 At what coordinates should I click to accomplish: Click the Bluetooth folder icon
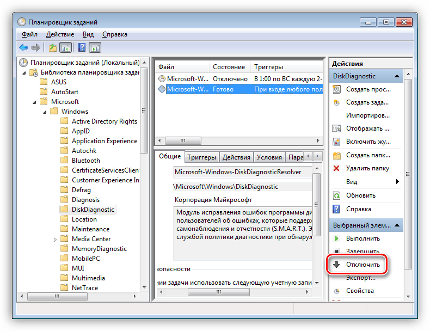pyautogui.click(x=64, y=160)
